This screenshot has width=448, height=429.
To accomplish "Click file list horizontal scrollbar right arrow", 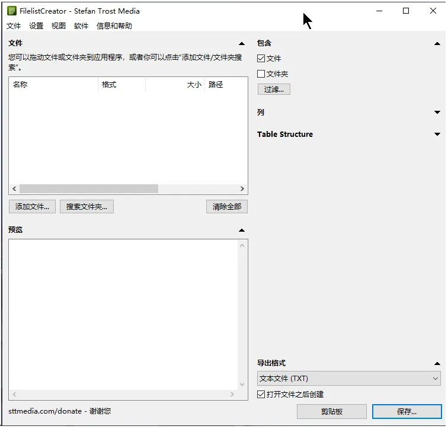I will tap(242, 189).
